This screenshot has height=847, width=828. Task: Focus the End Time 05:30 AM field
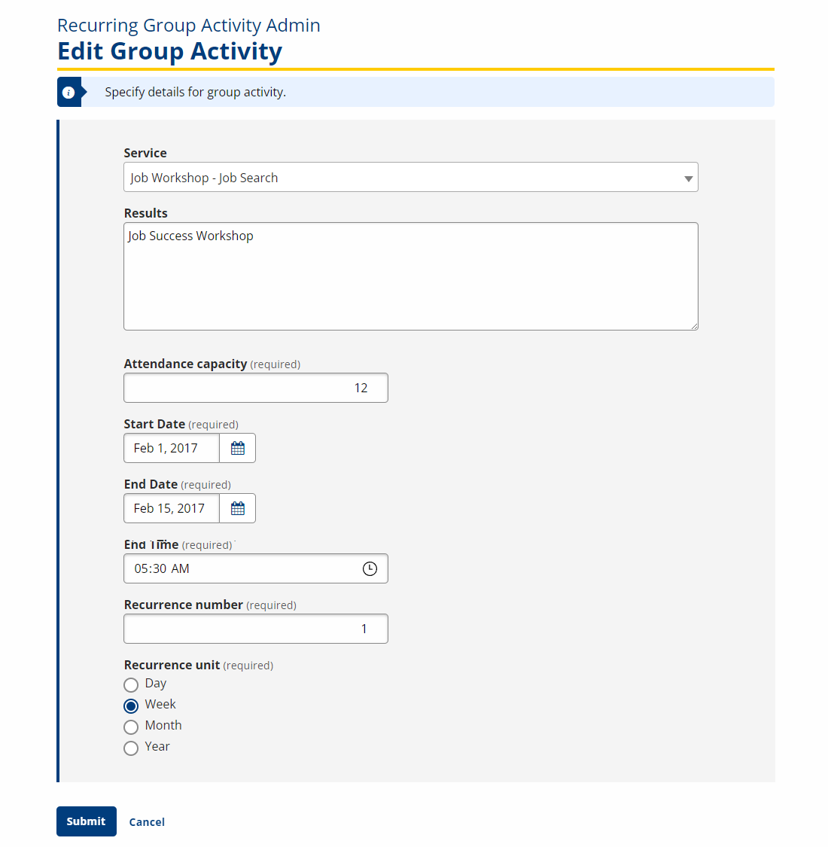coord(241,568)
